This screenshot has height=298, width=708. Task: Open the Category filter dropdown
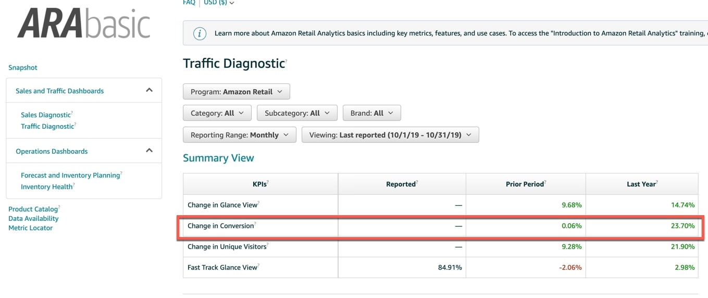(x=217, y=113)
